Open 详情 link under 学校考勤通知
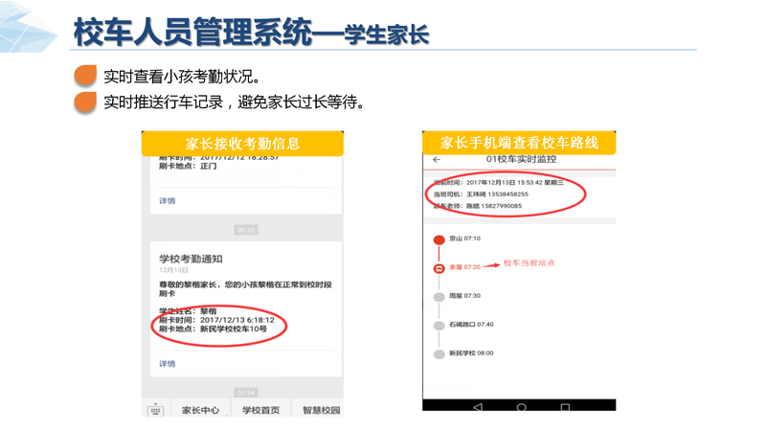This screenshot has width=766, height=431. click(x=168, y=364)
